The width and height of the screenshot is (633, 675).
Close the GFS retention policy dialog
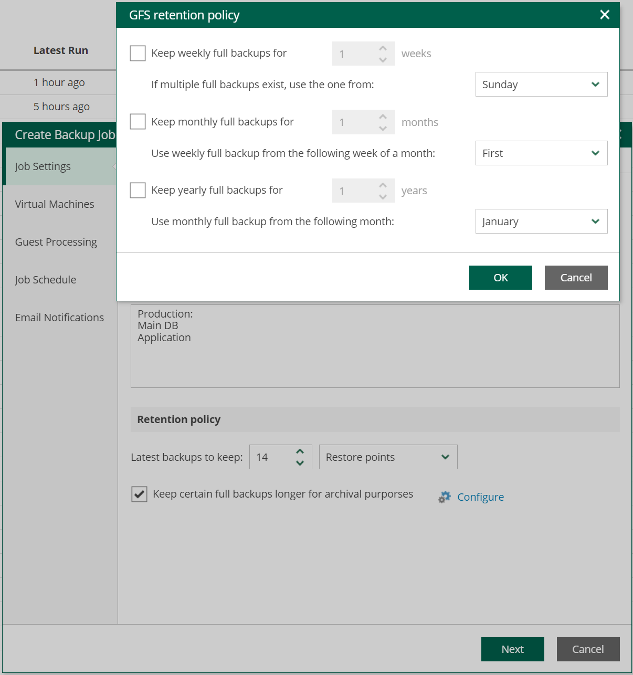(605, 15)
